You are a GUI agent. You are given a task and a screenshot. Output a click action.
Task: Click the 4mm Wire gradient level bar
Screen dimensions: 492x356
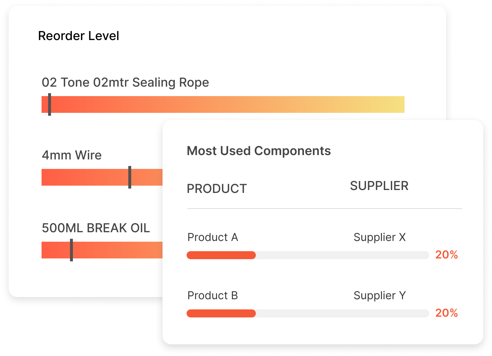click(91, 177)
